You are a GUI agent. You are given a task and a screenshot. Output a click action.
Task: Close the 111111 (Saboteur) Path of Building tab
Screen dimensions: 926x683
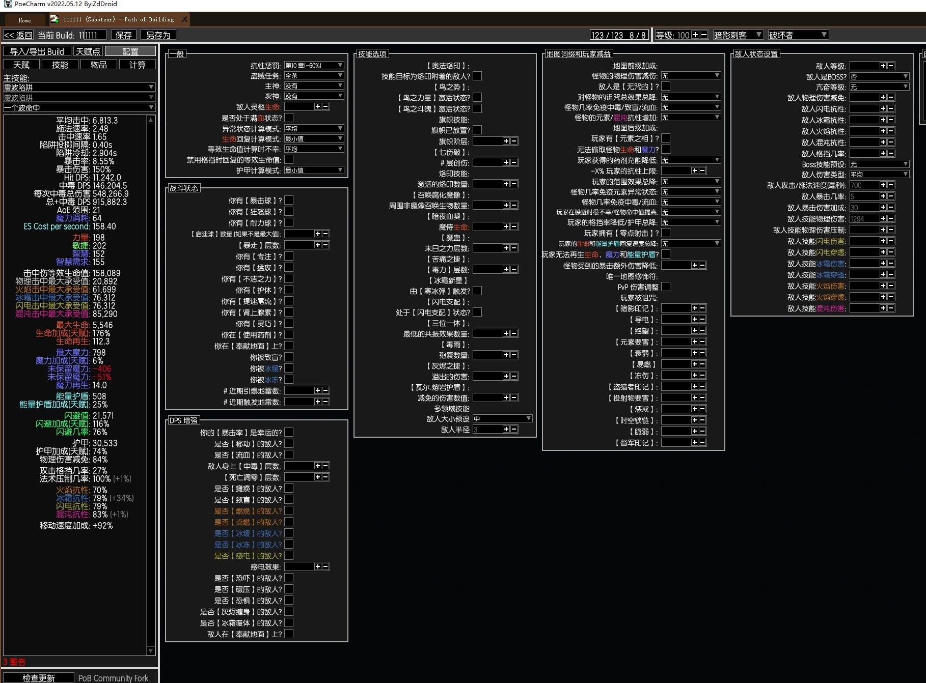(x=184, y=19)
